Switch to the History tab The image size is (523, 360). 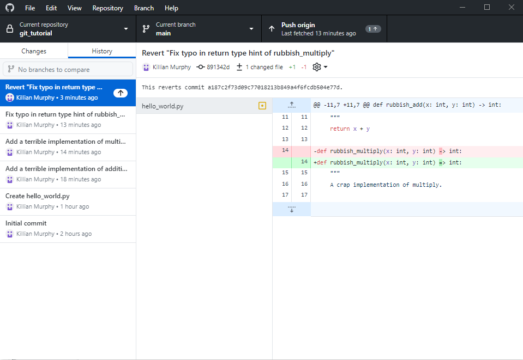pyautogui.click(x=102, y=51)
